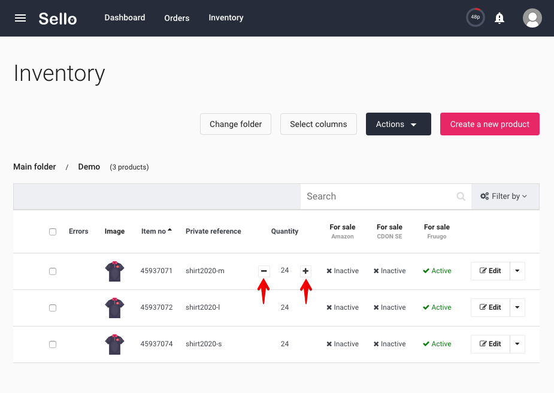This screenshot has height=393, width=554.
Task: Open shirt image thumbnail for item 45937071
Action: coord(114,271)
